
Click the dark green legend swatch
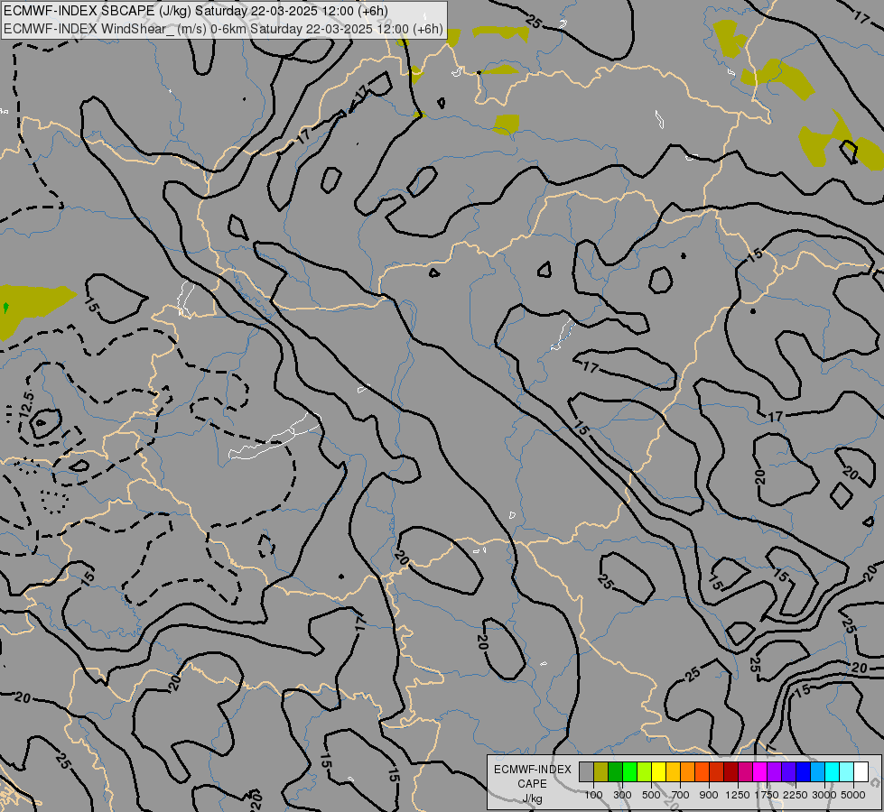point(615,771)
